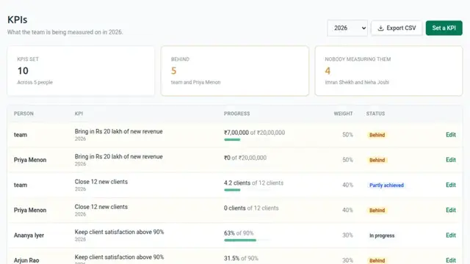Edit Ananya Iyer's client satisfaction KPI
The height and width of the screenshot is (264, 470).
450,235
